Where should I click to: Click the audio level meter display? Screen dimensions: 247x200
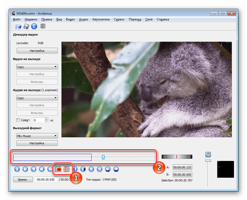[225, 169]
